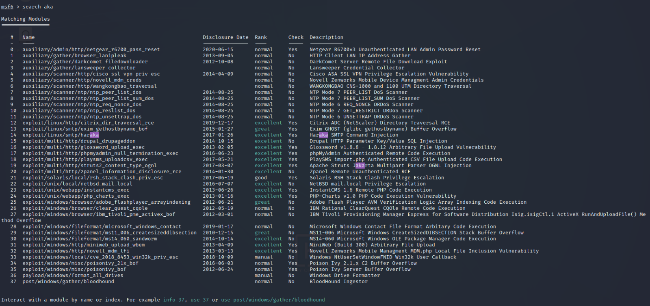Click disclosure date 2017-06-19
Image resolution: width=650 pixels, height=306 pixels.
218,177
